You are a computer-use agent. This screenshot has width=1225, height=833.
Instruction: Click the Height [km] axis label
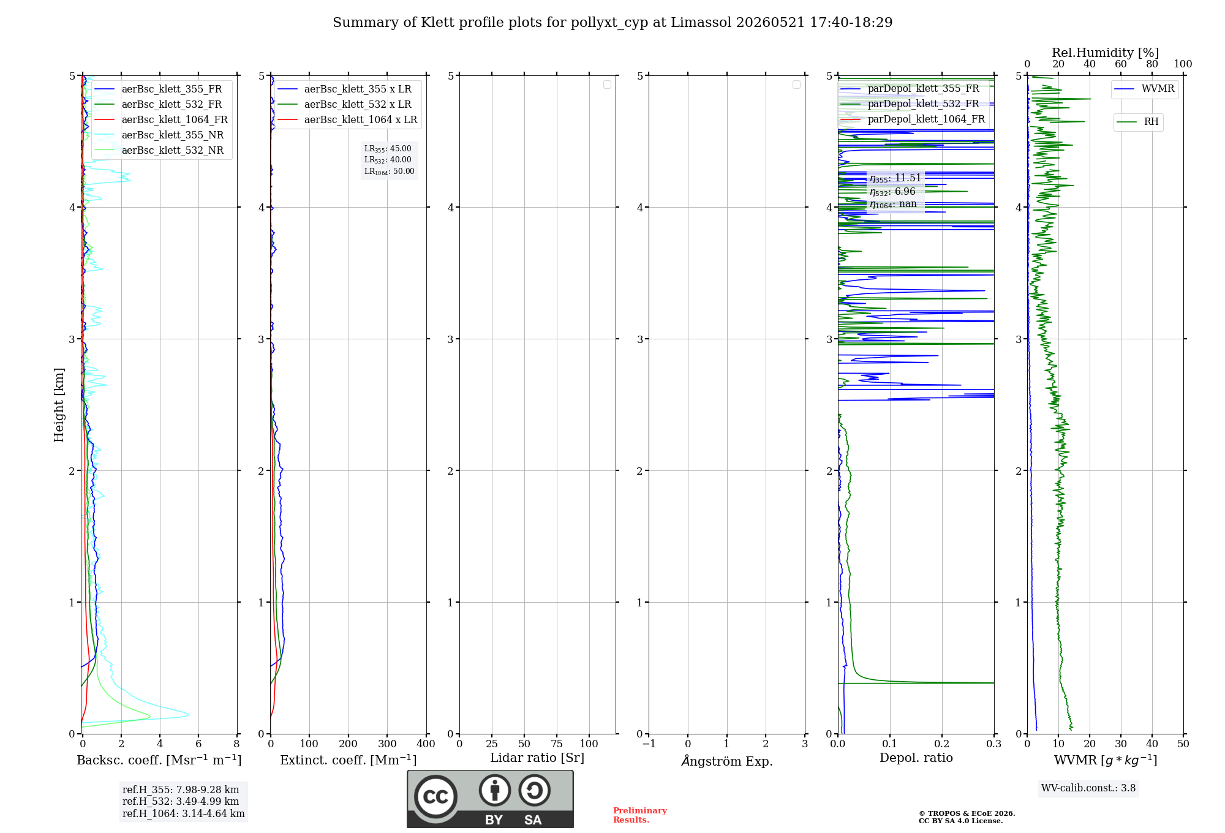click(59, 405)
